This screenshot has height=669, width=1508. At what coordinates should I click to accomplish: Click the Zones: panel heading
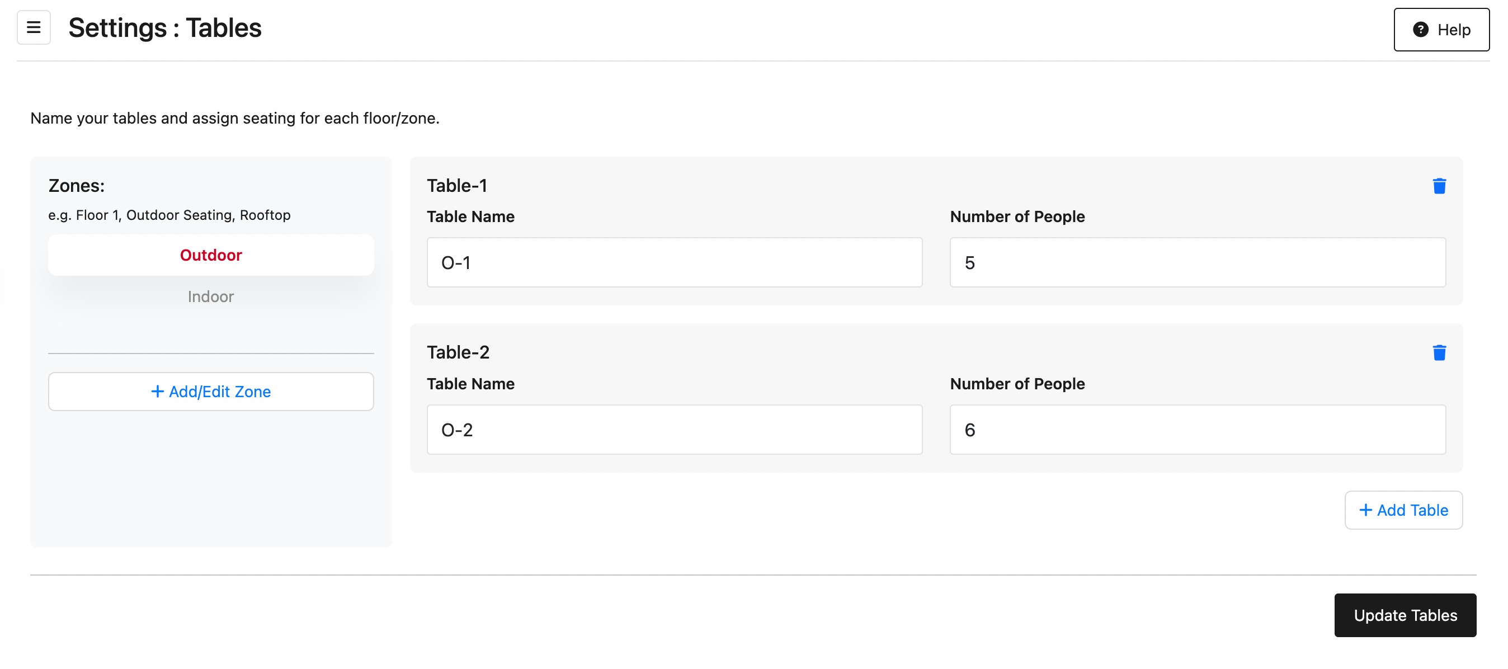[76, 186]
